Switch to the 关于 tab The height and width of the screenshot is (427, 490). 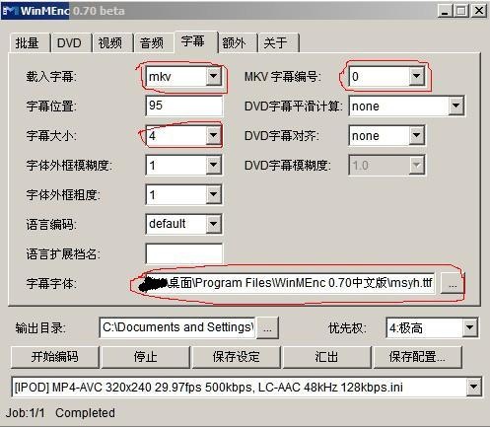pos(279,42)
